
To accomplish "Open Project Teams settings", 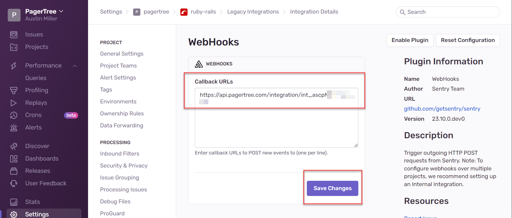I will [118, 66].
